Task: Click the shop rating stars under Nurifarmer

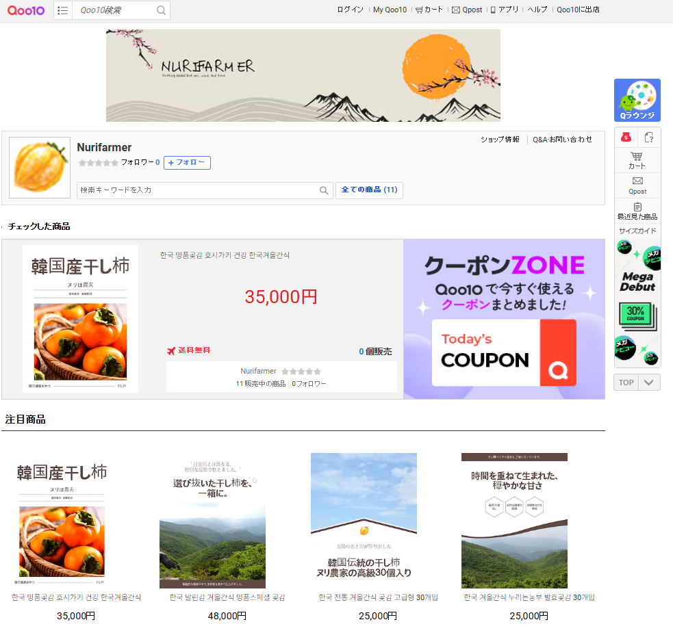Action: tap(98, 163)
